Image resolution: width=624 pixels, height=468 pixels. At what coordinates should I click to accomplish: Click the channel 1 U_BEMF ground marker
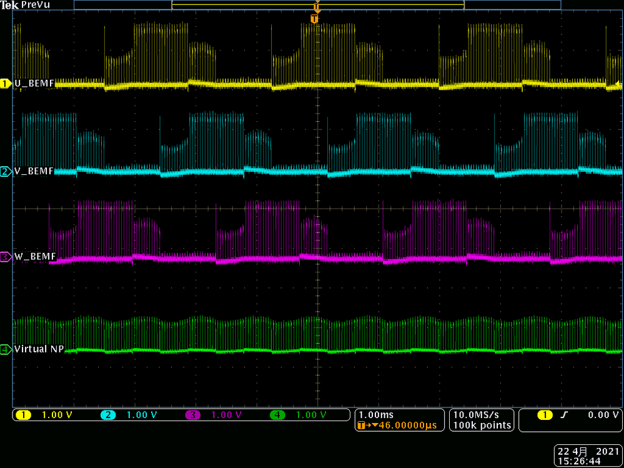[6, 84]
